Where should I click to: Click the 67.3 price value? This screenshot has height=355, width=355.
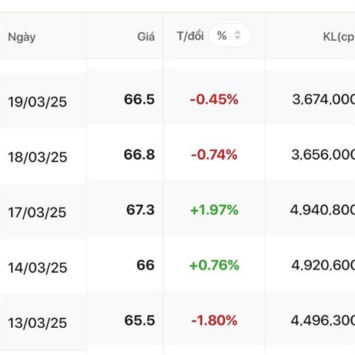pyautogui.click(x=140, y=210)
